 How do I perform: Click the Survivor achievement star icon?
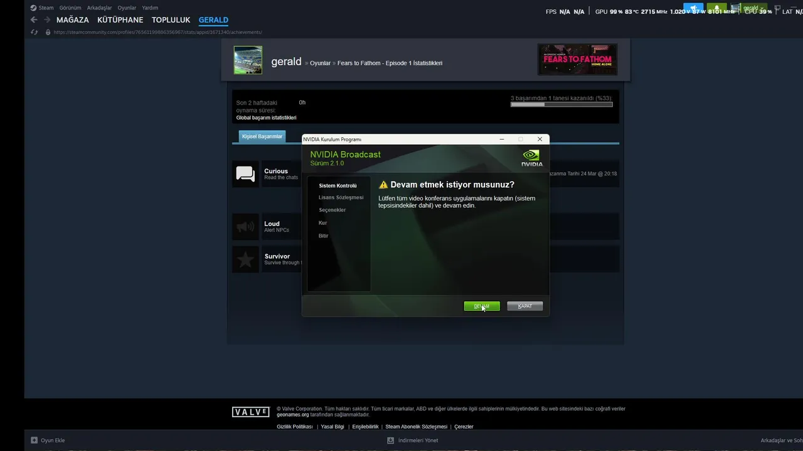(245, 259)
